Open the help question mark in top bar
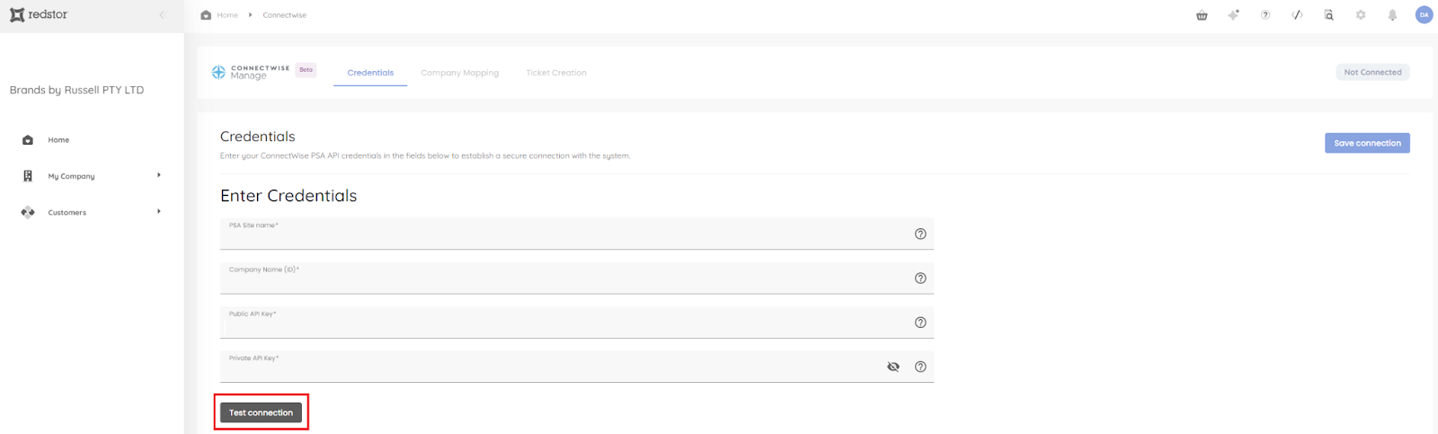This screenshot has height=434, width=1438. click(x=1265, y=15)
